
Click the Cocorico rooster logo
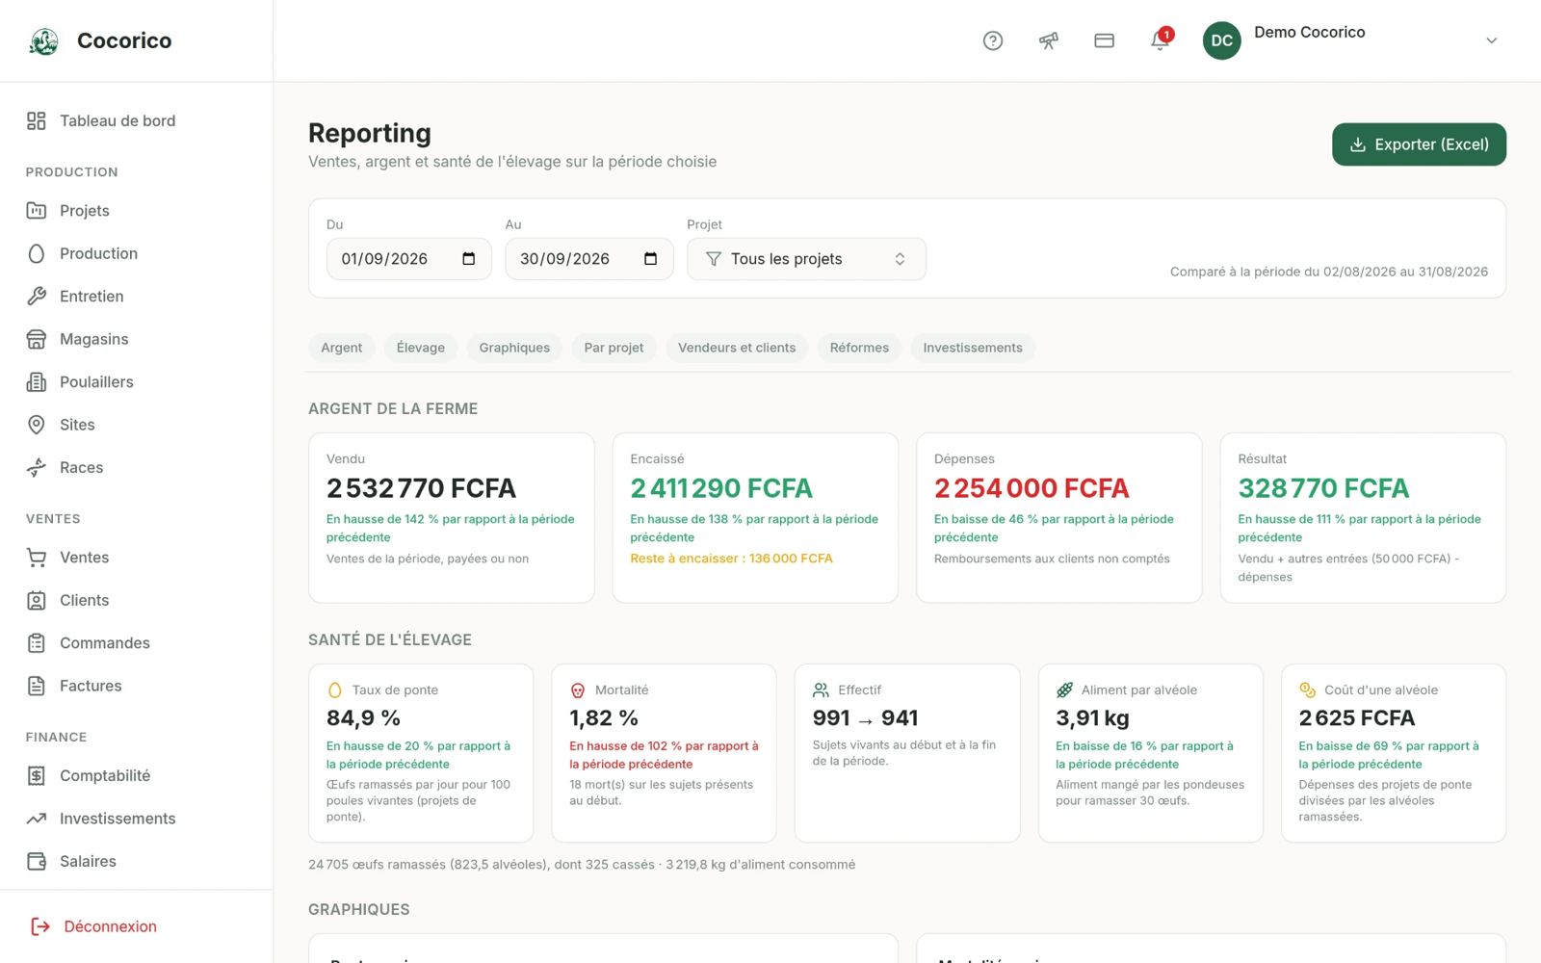point(44,40)
